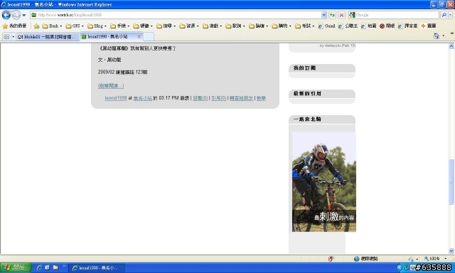Open the tab list dropdown arrow
Screen dimensions: 455x273
(x=13, y=36)
